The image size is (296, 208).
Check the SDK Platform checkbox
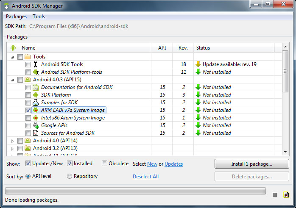tap(28, 95)
